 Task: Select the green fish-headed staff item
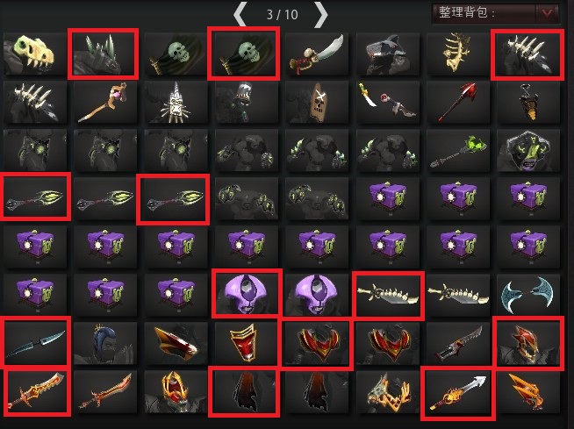click(x=458, y=150)
